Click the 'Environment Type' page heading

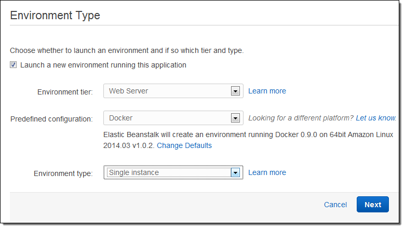(55, 16)
